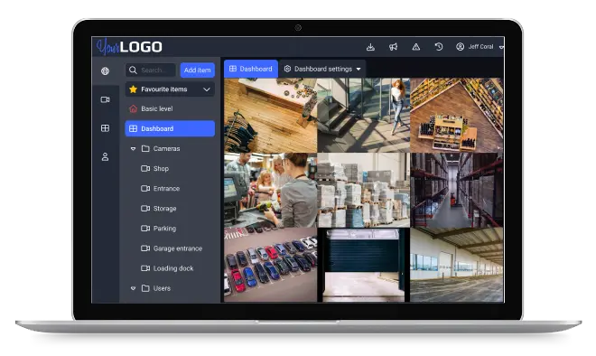Expand the Favourite items dropdown chevron
The width and height of the screenshot is (596, 356).
click(207, 89)
